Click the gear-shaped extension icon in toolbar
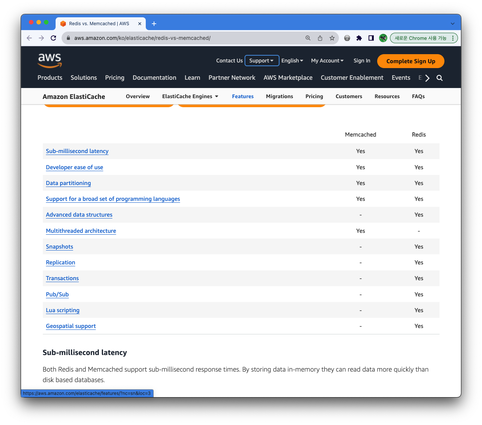The image size is (482, 425). (x=347, y=38)
